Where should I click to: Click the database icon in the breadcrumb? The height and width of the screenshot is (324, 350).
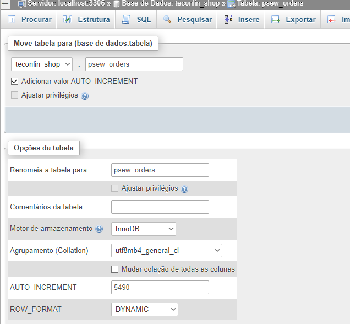point(117,4)
